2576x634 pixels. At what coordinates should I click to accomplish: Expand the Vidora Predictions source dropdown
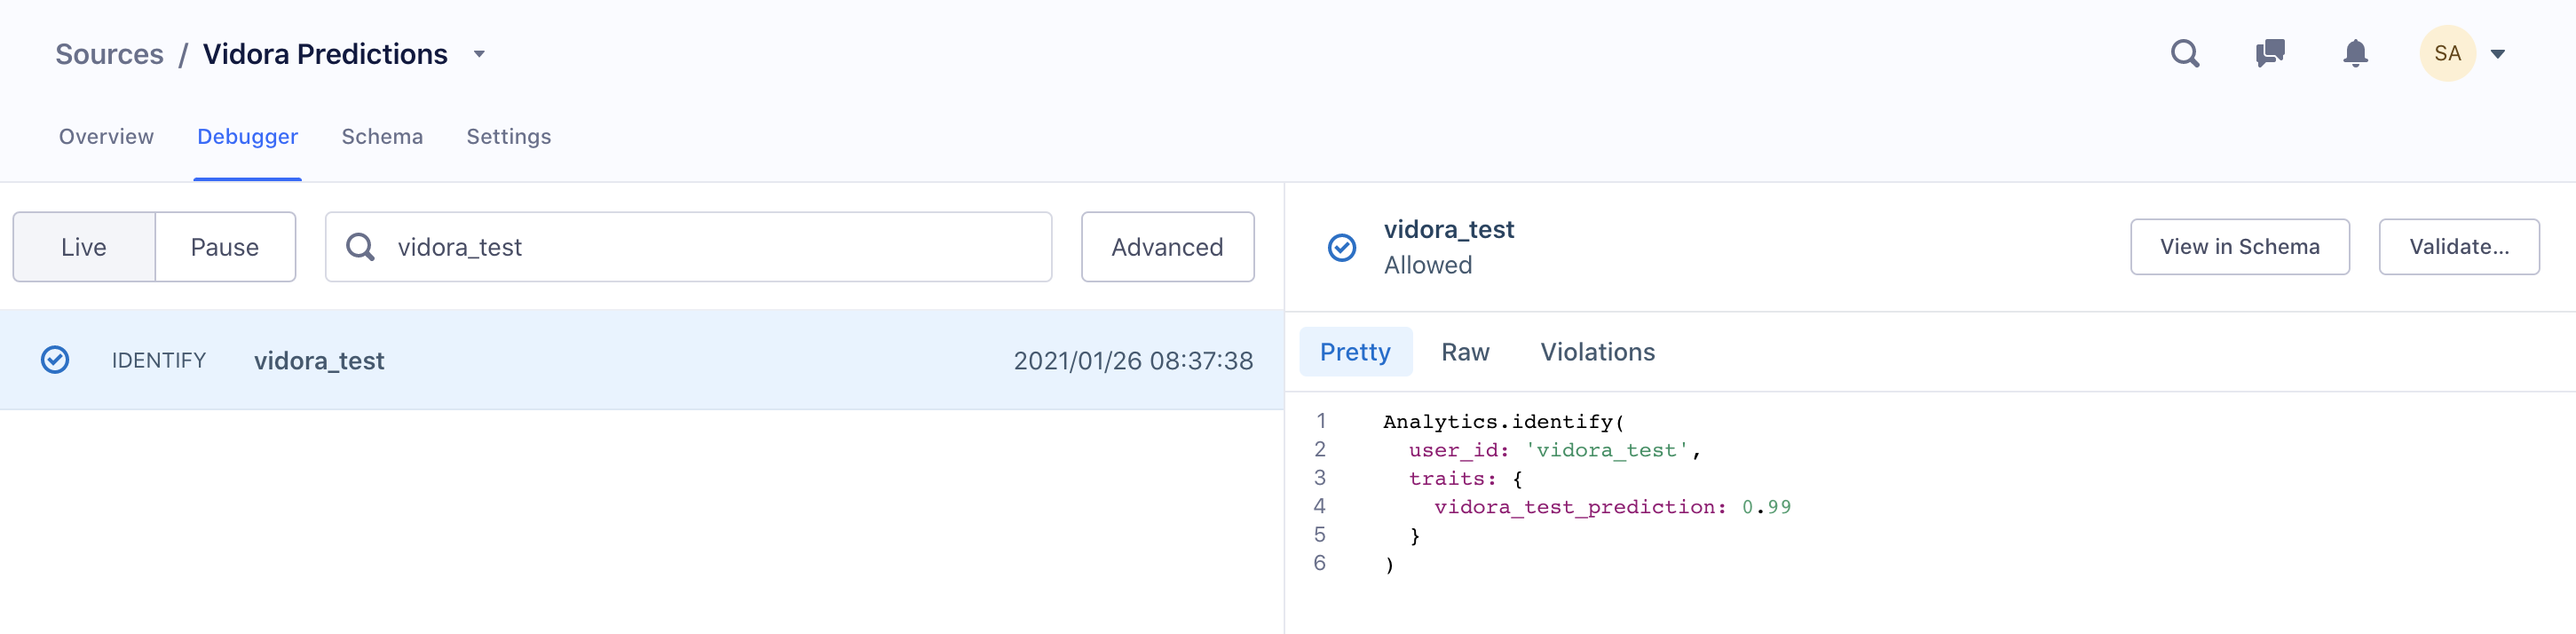click(479, 54)
